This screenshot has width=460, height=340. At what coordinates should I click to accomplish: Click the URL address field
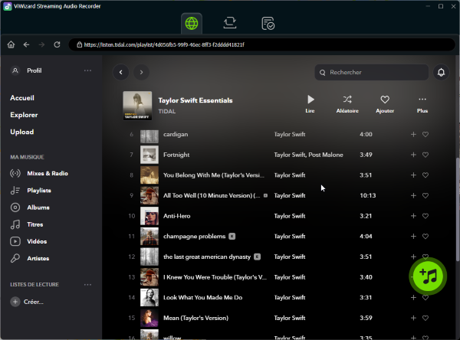pyautogui.click(x=261, y=44)
